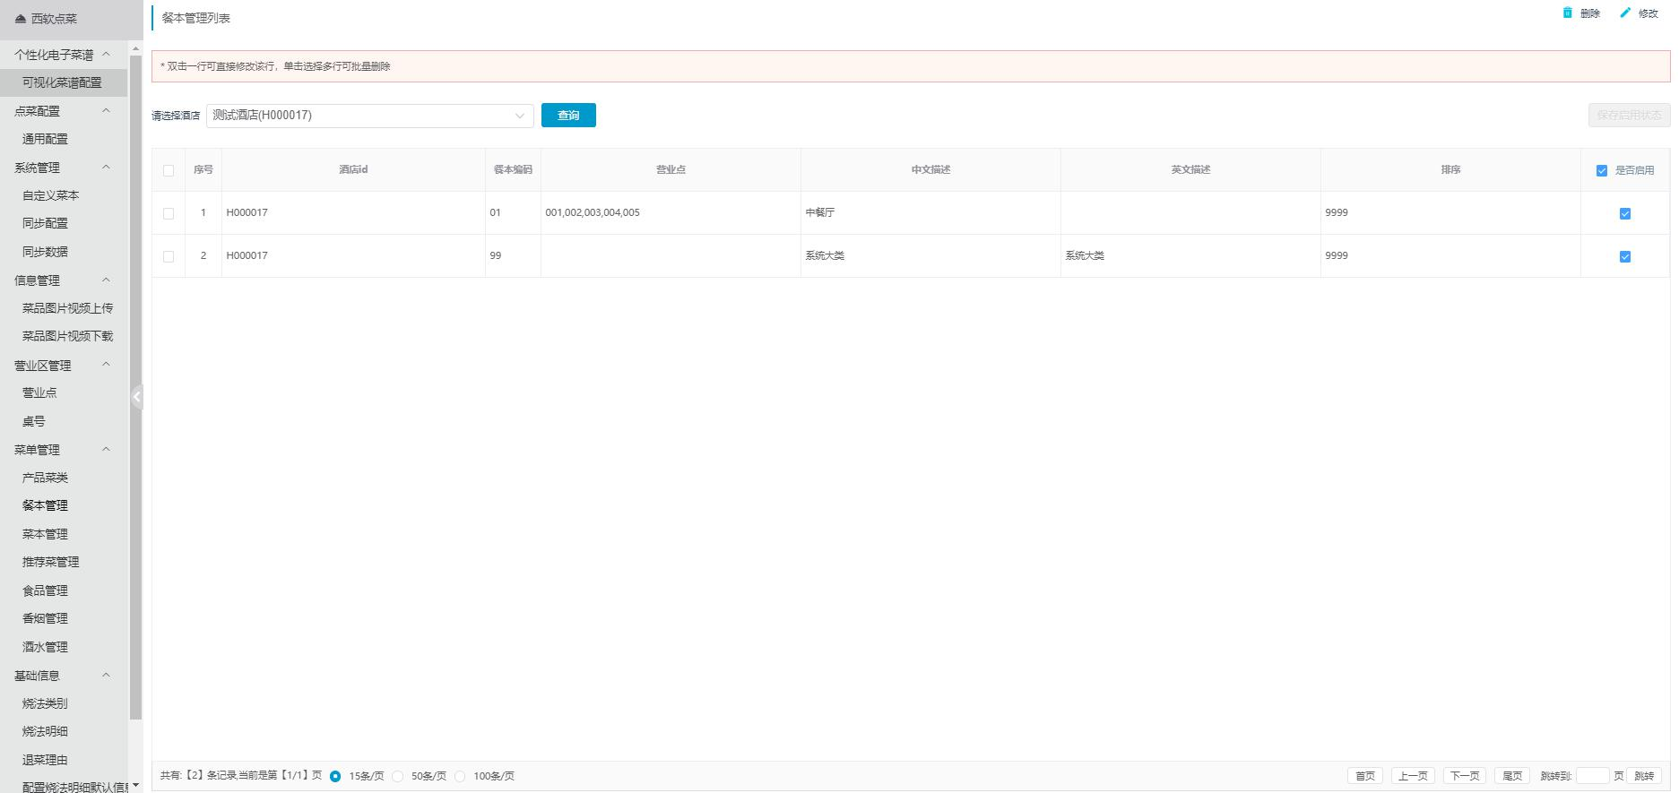Toggle enabled checkbox for 系统大类 row

(x=1624, y=256)
